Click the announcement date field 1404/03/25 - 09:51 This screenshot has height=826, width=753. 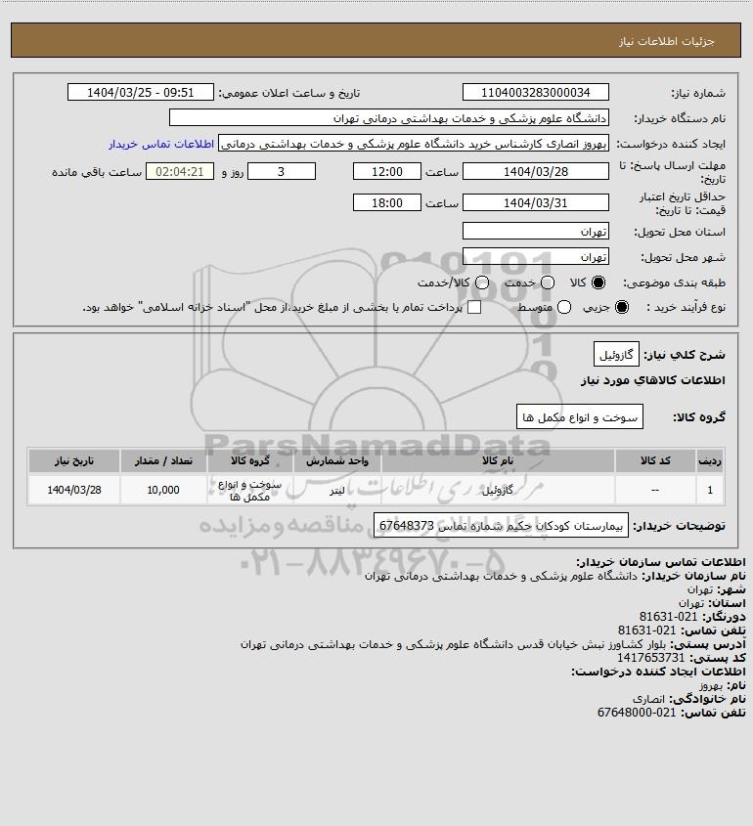(141, 92)
